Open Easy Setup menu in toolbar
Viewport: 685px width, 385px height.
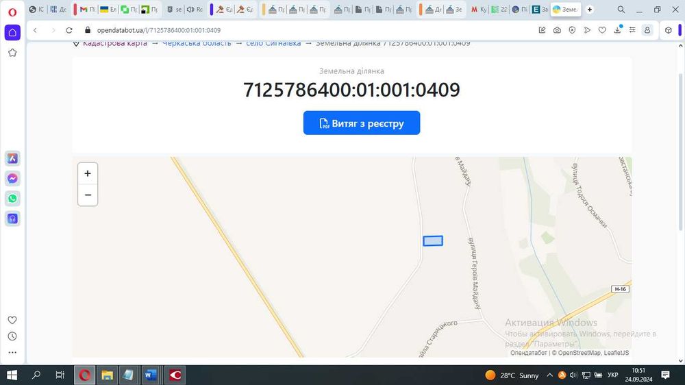(x=632, y=30)
